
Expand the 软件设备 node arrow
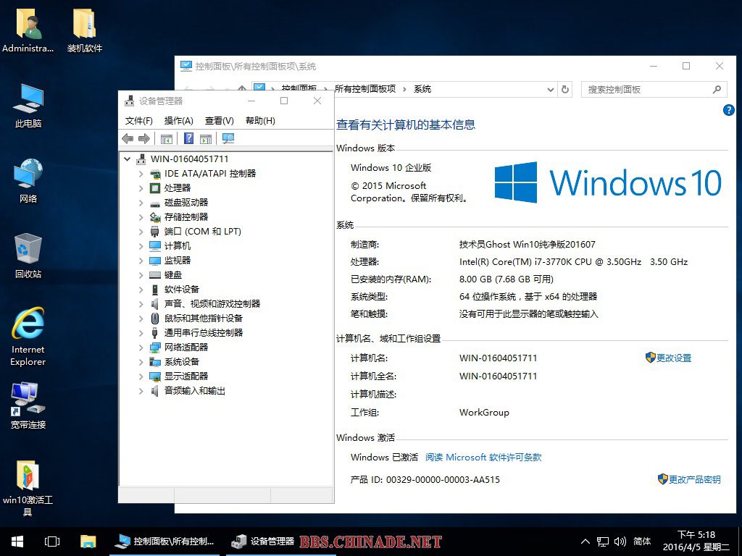(x=141, y=290)
